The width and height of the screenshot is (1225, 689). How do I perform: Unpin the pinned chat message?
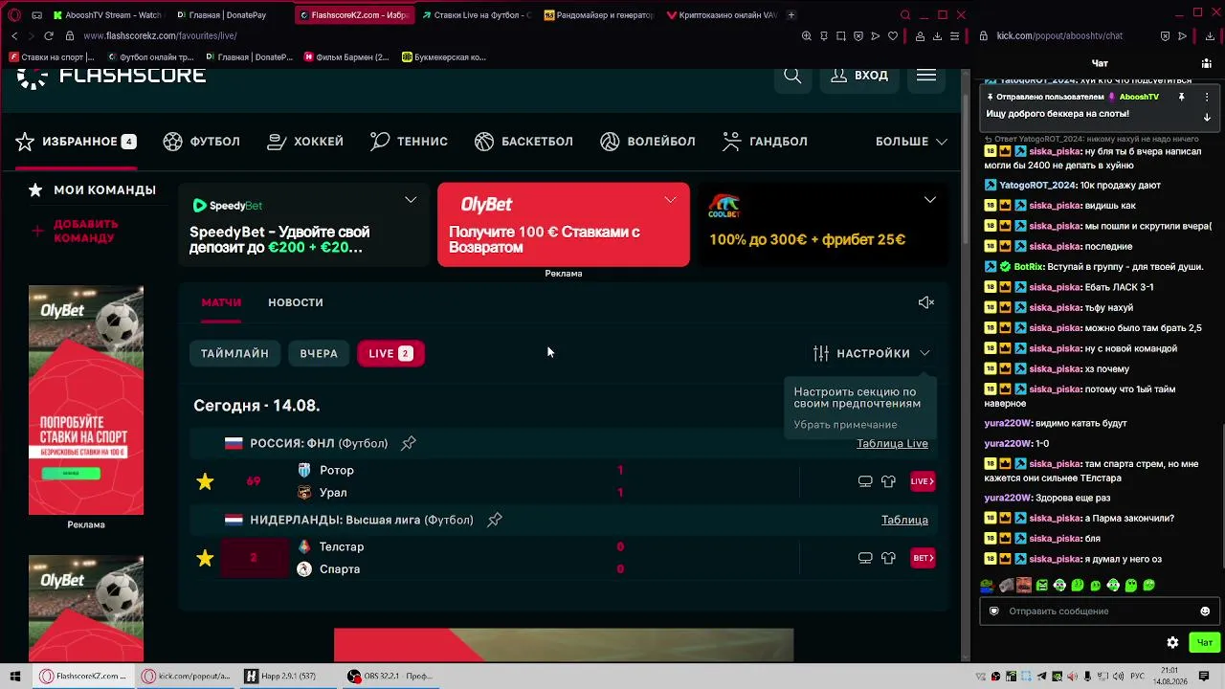[x=1182, y=97]
